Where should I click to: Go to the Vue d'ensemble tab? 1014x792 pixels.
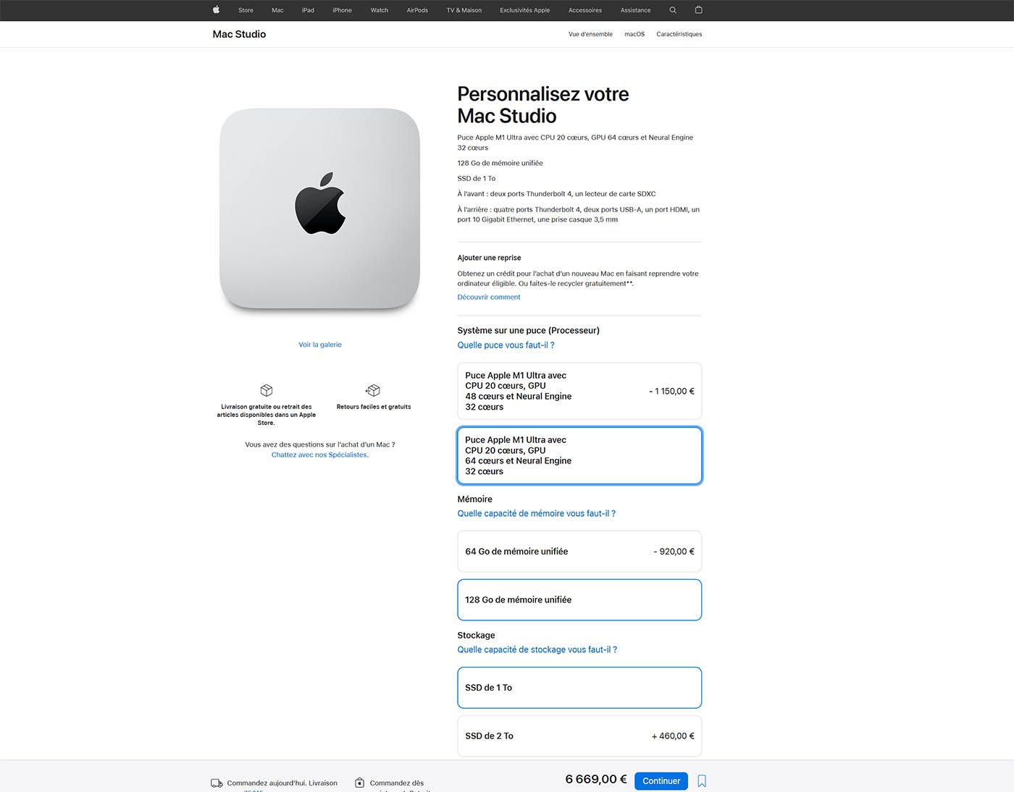coord(590,34)
